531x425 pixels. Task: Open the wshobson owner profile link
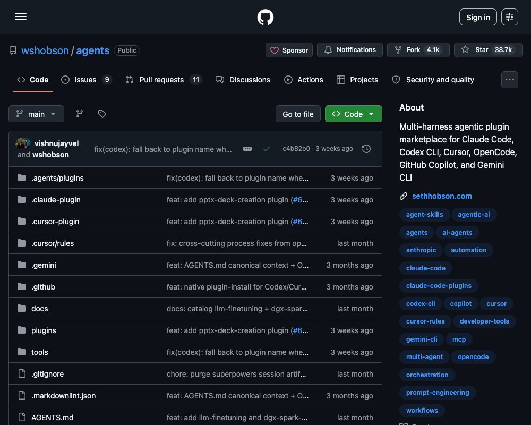pos(45,50)
